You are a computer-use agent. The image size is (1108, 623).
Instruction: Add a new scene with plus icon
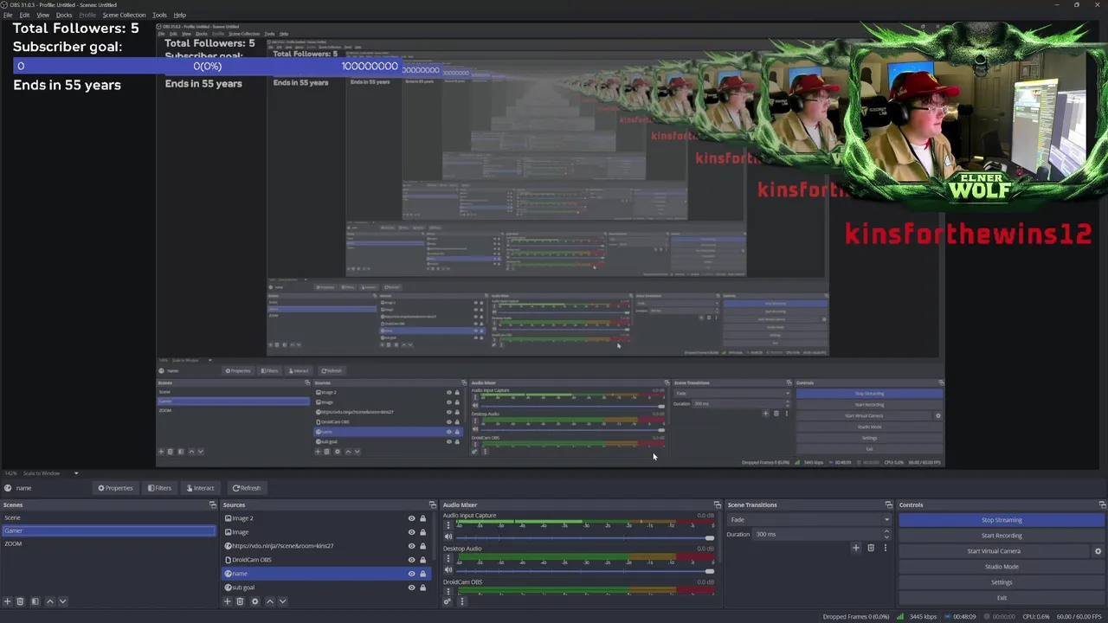(8, 601)
